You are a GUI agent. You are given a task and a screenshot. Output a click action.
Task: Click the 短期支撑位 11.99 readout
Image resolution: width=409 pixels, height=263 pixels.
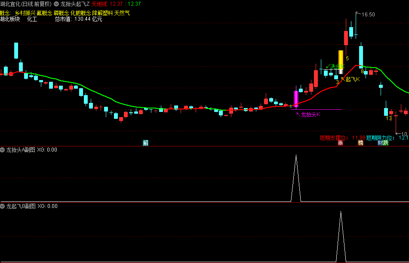coord(342,138)
